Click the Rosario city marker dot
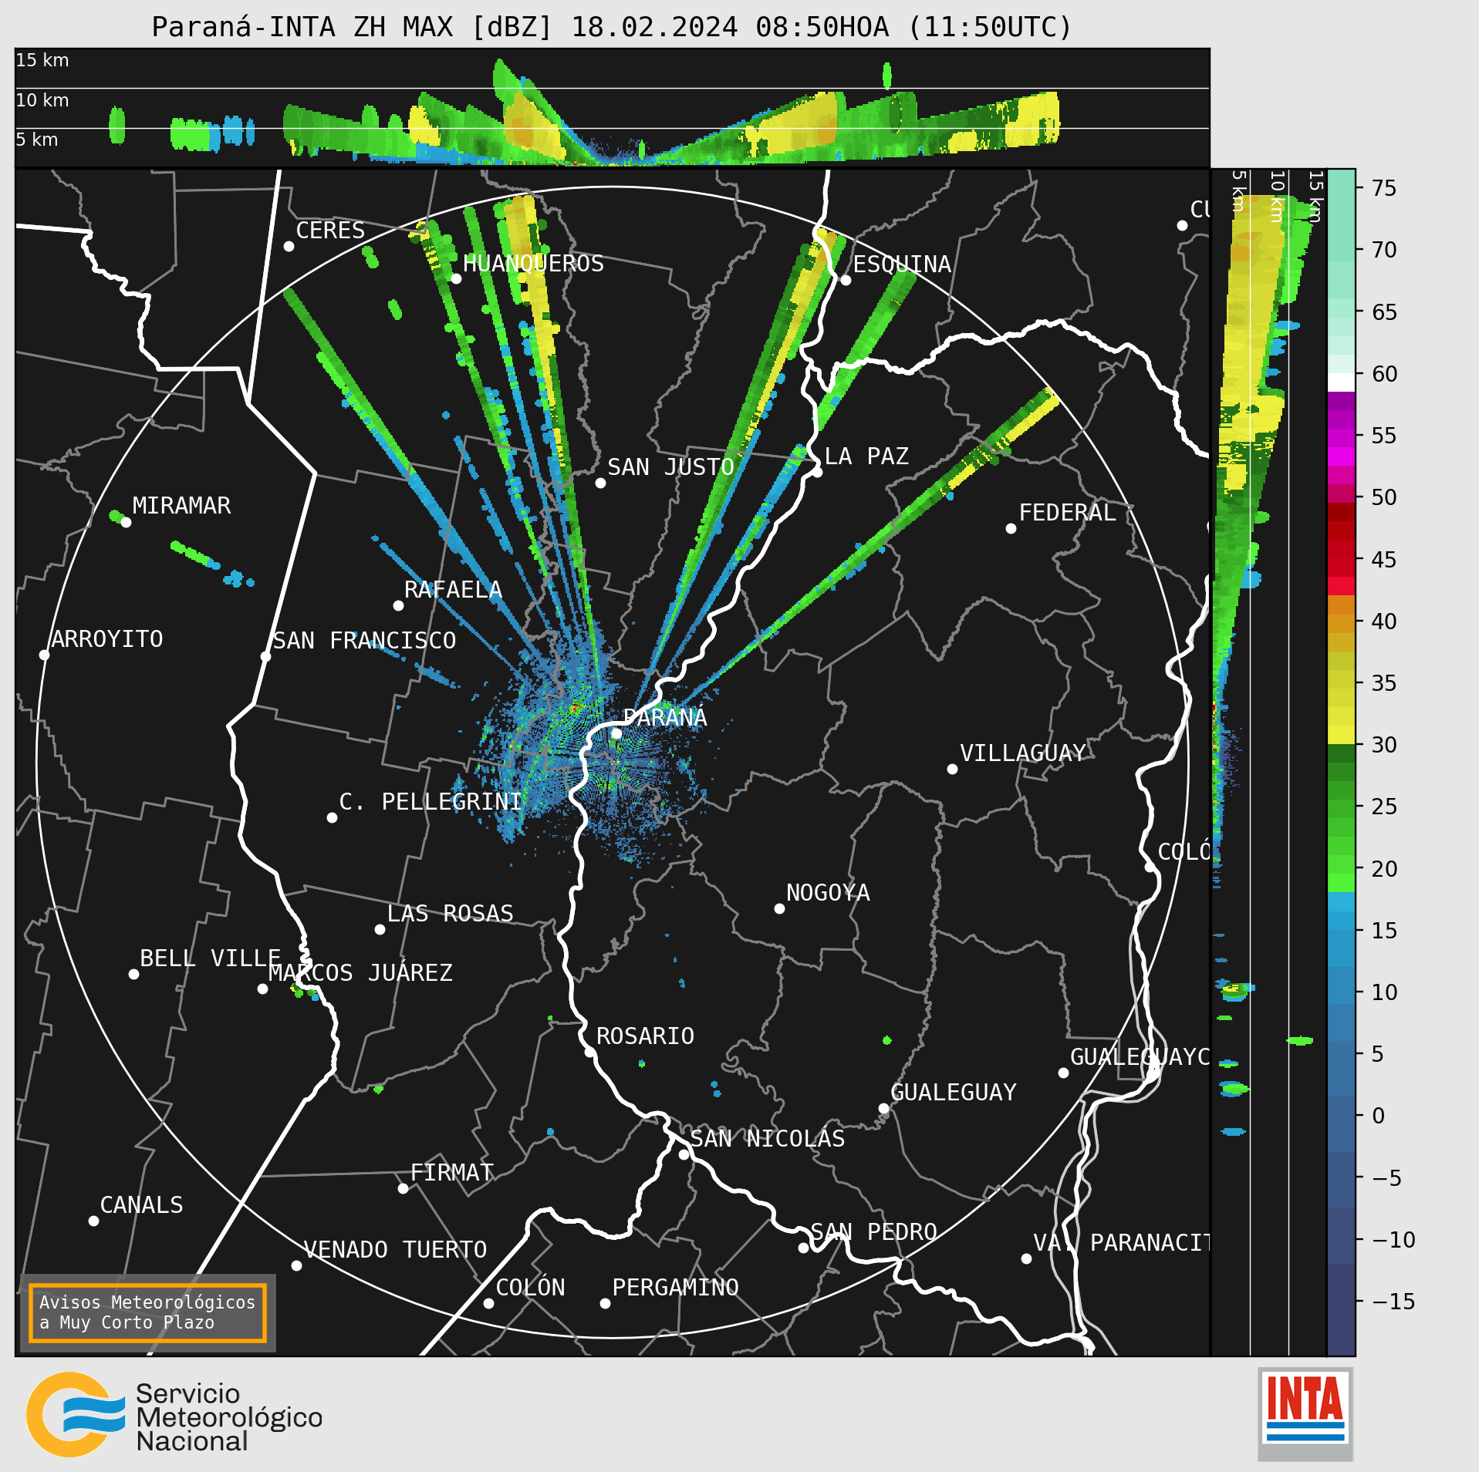1479x1472 pixels. (x=589, y=1052)
